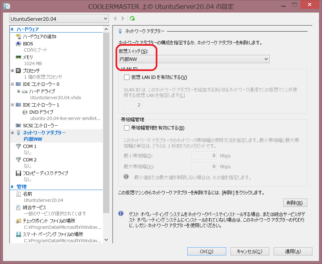This screenshot has width=322, height=264.
Task: Click the tree panel scrollbar up arrow
Action: point(106,29)
